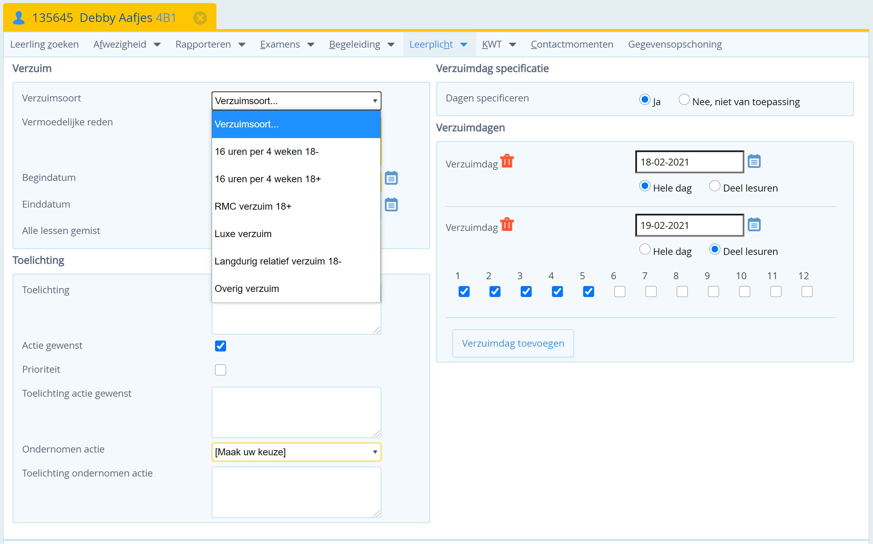Close the Debby Aafjes student tab
Screen dimensions: 873x544
(x=200, y=17)
